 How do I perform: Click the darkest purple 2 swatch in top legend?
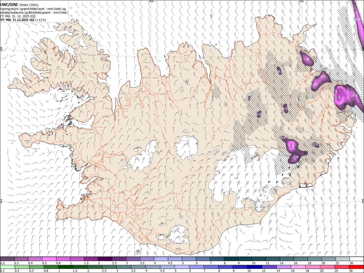(105, 259)
